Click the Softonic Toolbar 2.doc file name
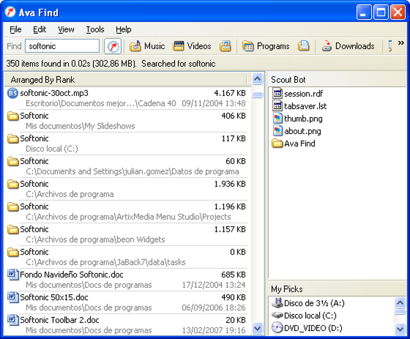Viewport: 410px width, 339px height. click(60, 320)
